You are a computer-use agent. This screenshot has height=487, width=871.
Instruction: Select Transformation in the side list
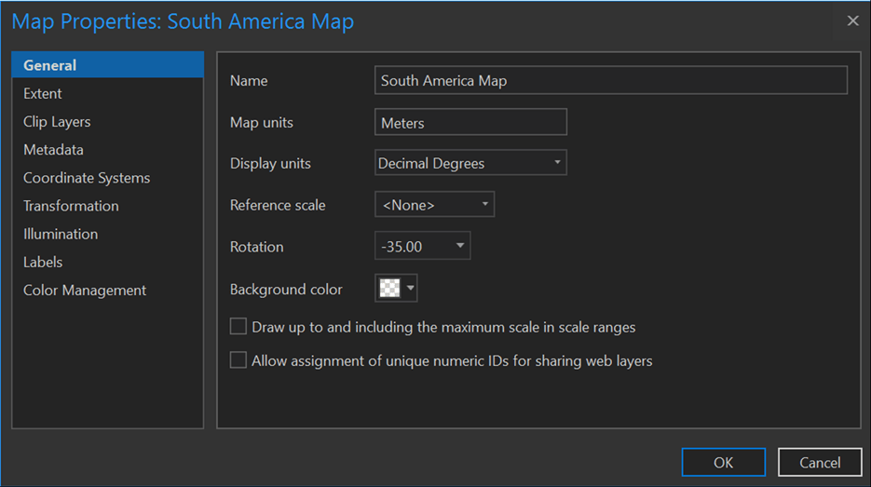(71, 206)
